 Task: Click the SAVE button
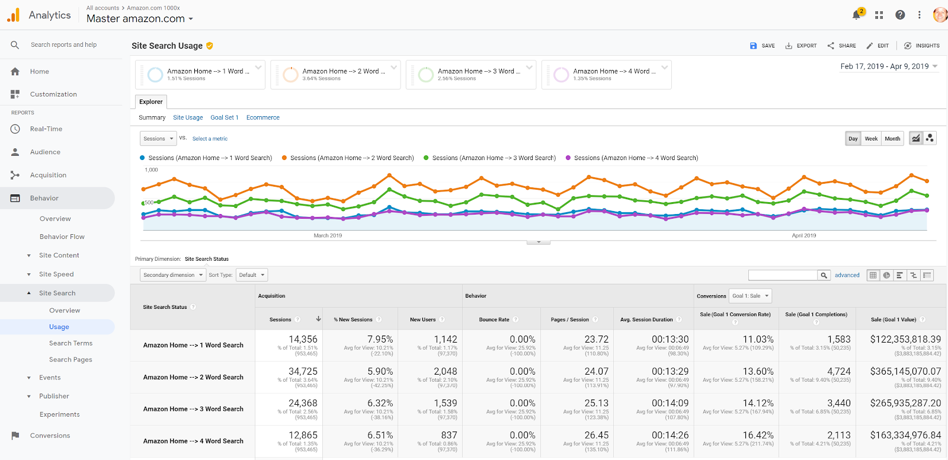(x=763, y=46)
